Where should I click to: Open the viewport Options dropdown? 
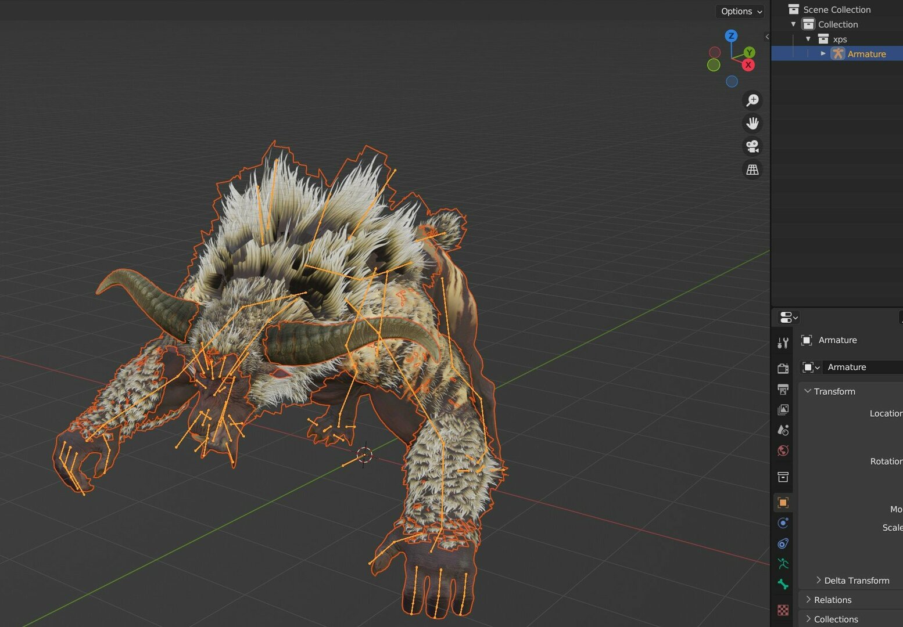click(741, 11)
